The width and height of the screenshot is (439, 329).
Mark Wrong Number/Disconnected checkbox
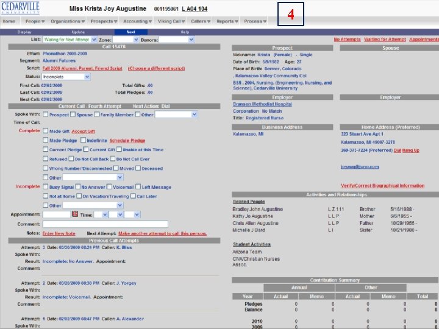[45, 168]
